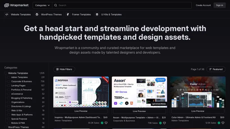Click Assan "$29" price
The width and height of the screenshot is (230, 129).
tap(164, 118)
